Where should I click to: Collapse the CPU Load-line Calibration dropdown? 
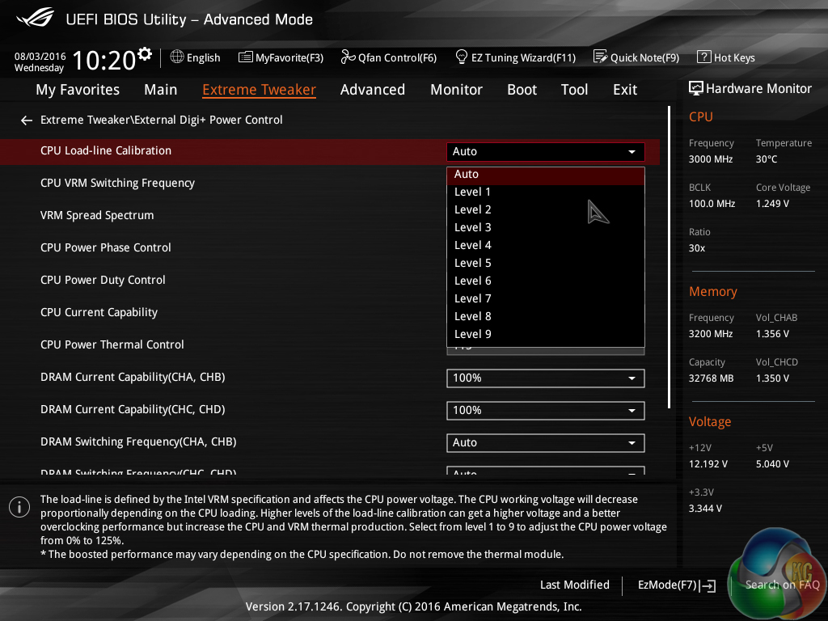point(546,151)
